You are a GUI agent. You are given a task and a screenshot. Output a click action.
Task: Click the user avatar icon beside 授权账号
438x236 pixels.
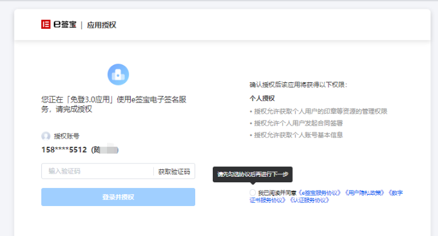[x=46, y=136]
